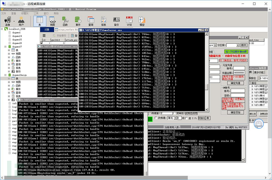This screenshot has height=180, width=272.
Task: Toggle the 改炼魂 checkbox
Action: 156,118
